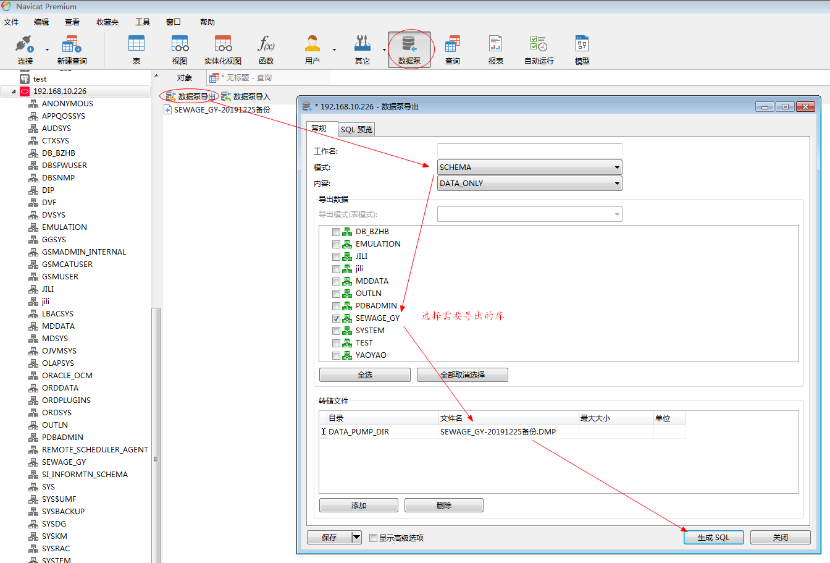Image resolution: width=830 pixels, height=563 pixels.
Task: Open the 模式 SCHEMA dropdown
Action: pyautogui.click(x=529, y=167)
